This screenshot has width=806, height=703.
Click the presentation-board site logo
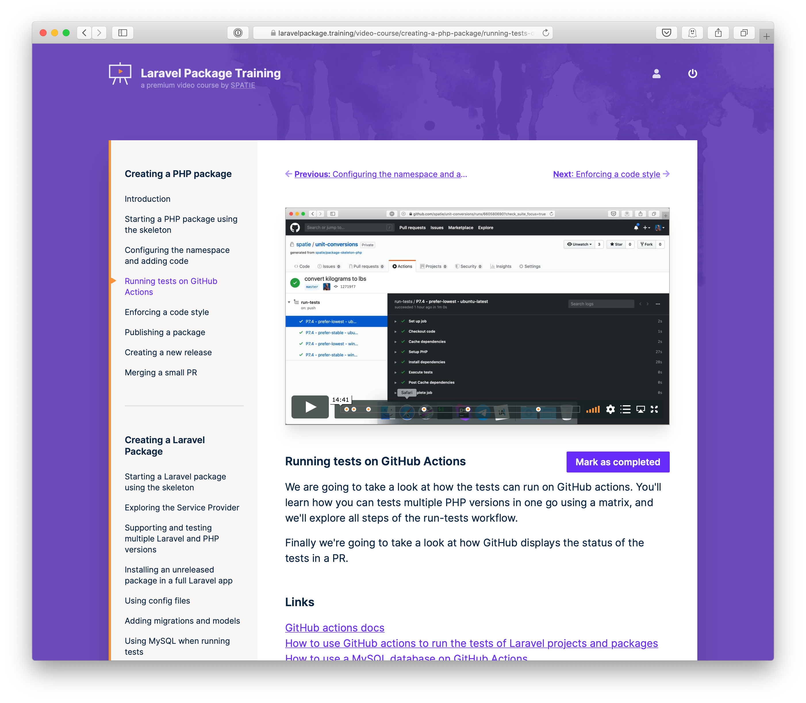(120, 74)
